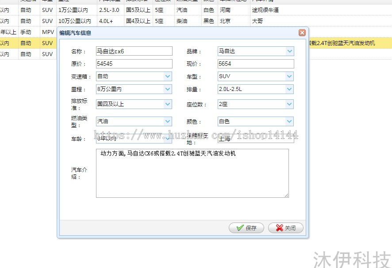Edit the 挂牌所在地 field showing 上海
The image size is (392, 268).
256,139
